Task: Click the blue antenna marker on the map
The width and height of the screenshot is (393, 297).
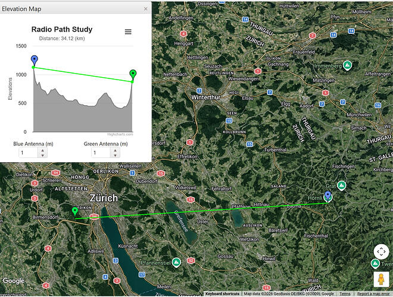Action: (327, 197)
